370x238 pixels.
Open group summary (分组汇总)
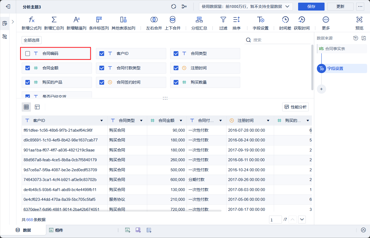[x=199, y=23]
